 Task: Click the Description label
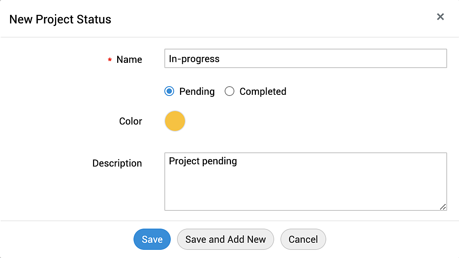pos(117,163)
